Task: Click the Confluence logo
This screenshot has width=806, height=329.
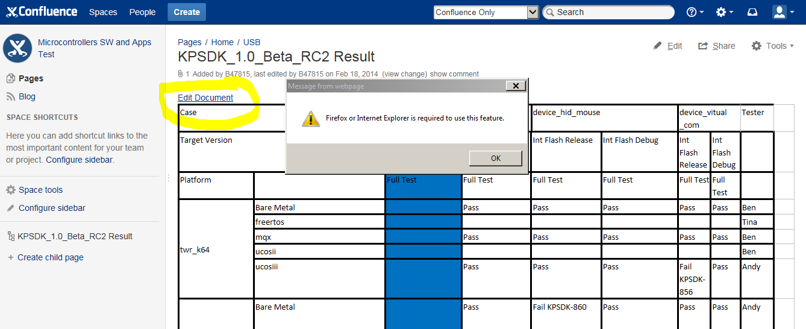Action: 42,11
